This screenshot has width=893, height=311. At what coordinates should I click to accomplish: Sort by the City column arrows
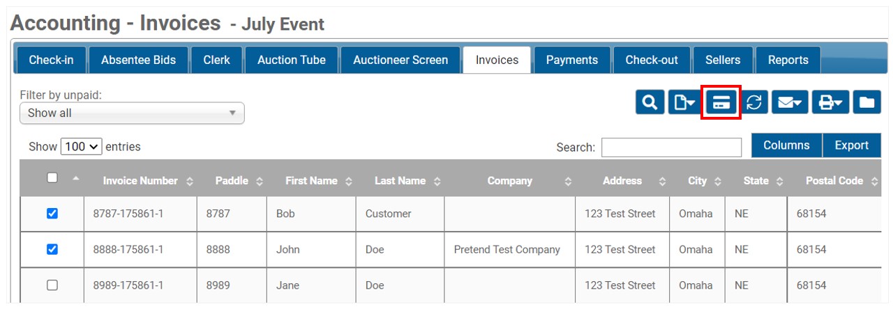point(718,182)
